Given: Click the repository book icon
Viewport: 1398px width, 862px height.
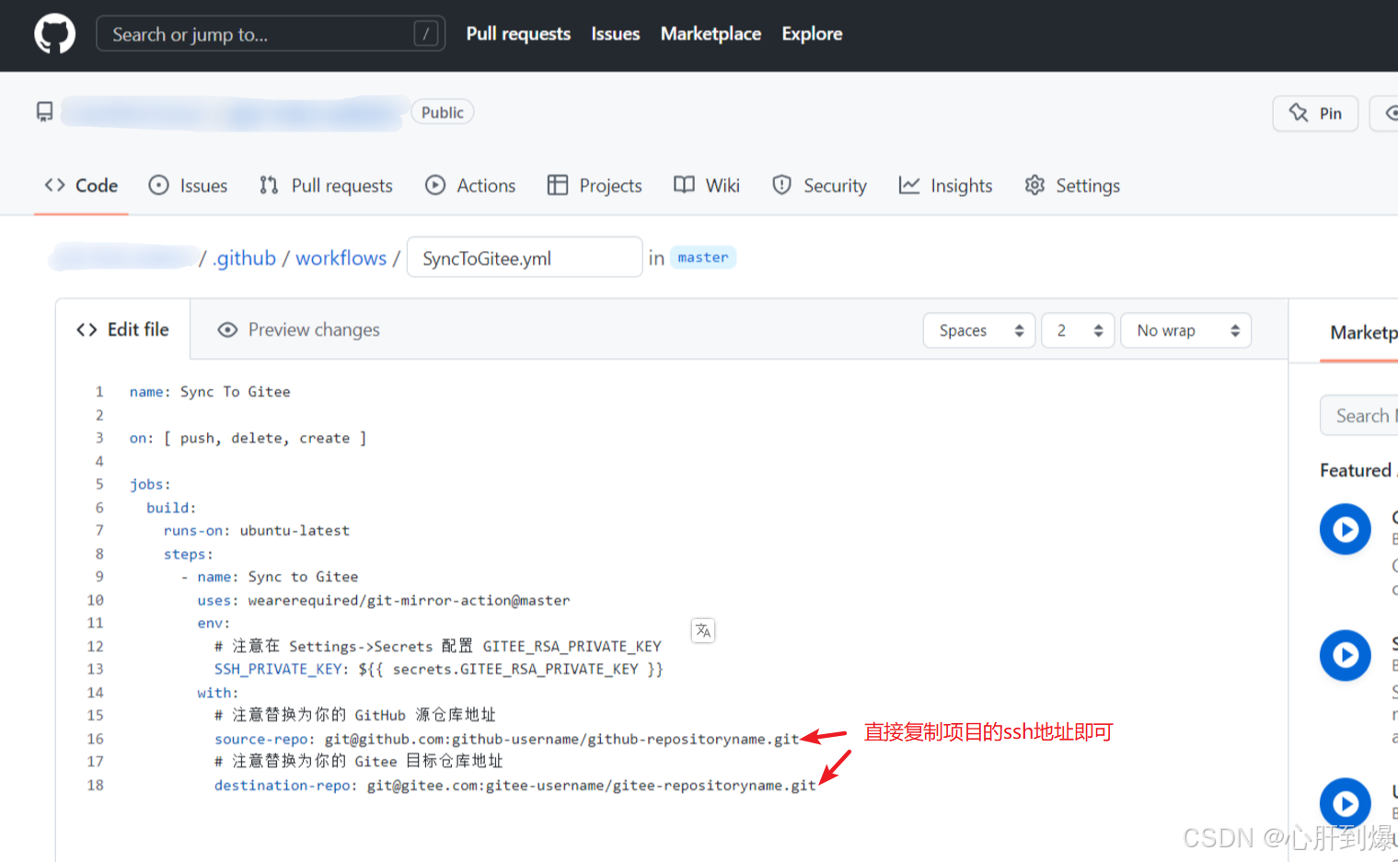Looking at the screenshot, I should (44, 112).
